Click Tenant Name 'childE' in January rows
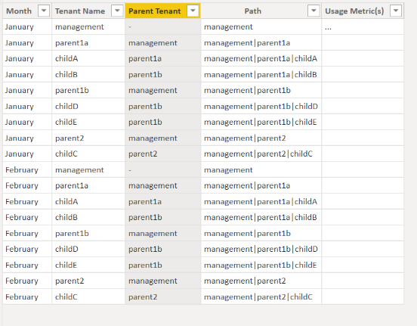The image size is (417, 326). tap(66, 123)
